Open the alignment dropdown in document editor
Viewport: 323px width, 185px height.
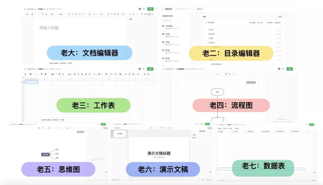pyautogui.click(x=102, y=14)
